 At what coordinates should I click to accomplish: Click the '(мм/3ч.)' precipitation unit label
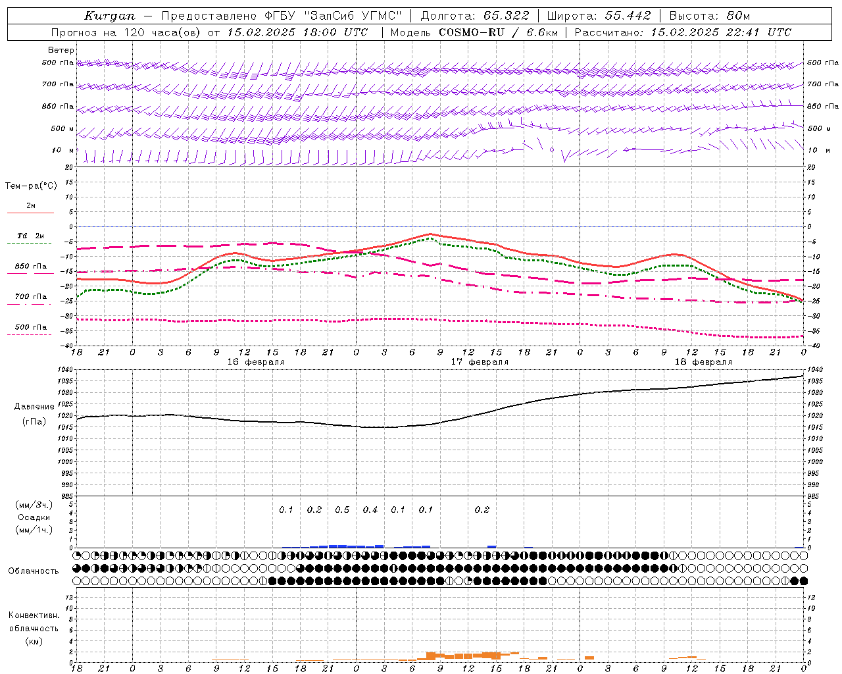tap(34, 505)
